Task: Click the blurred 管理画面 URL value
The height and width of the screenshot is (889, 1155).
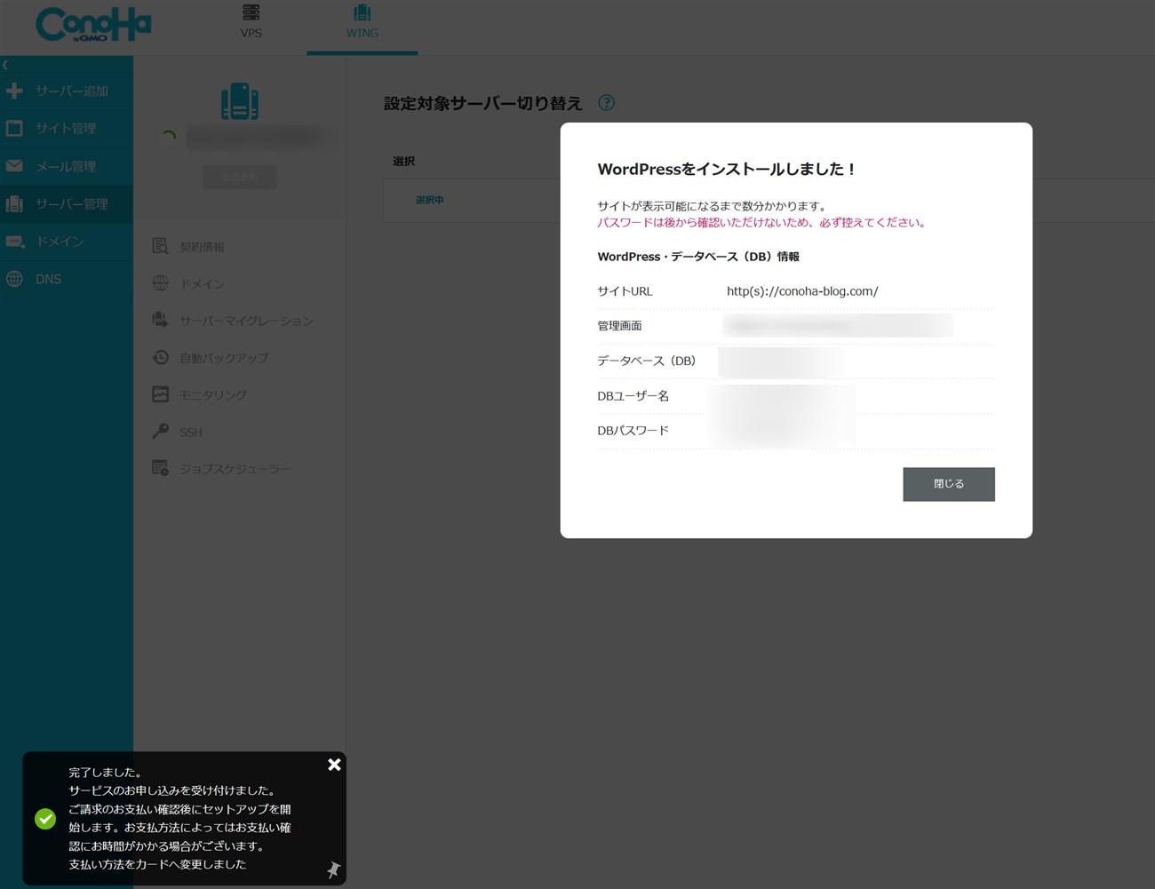Action: click(x=838, y=326)
